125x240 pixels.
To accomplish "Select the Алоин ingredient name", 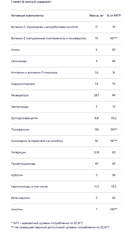I will (16, 50).
